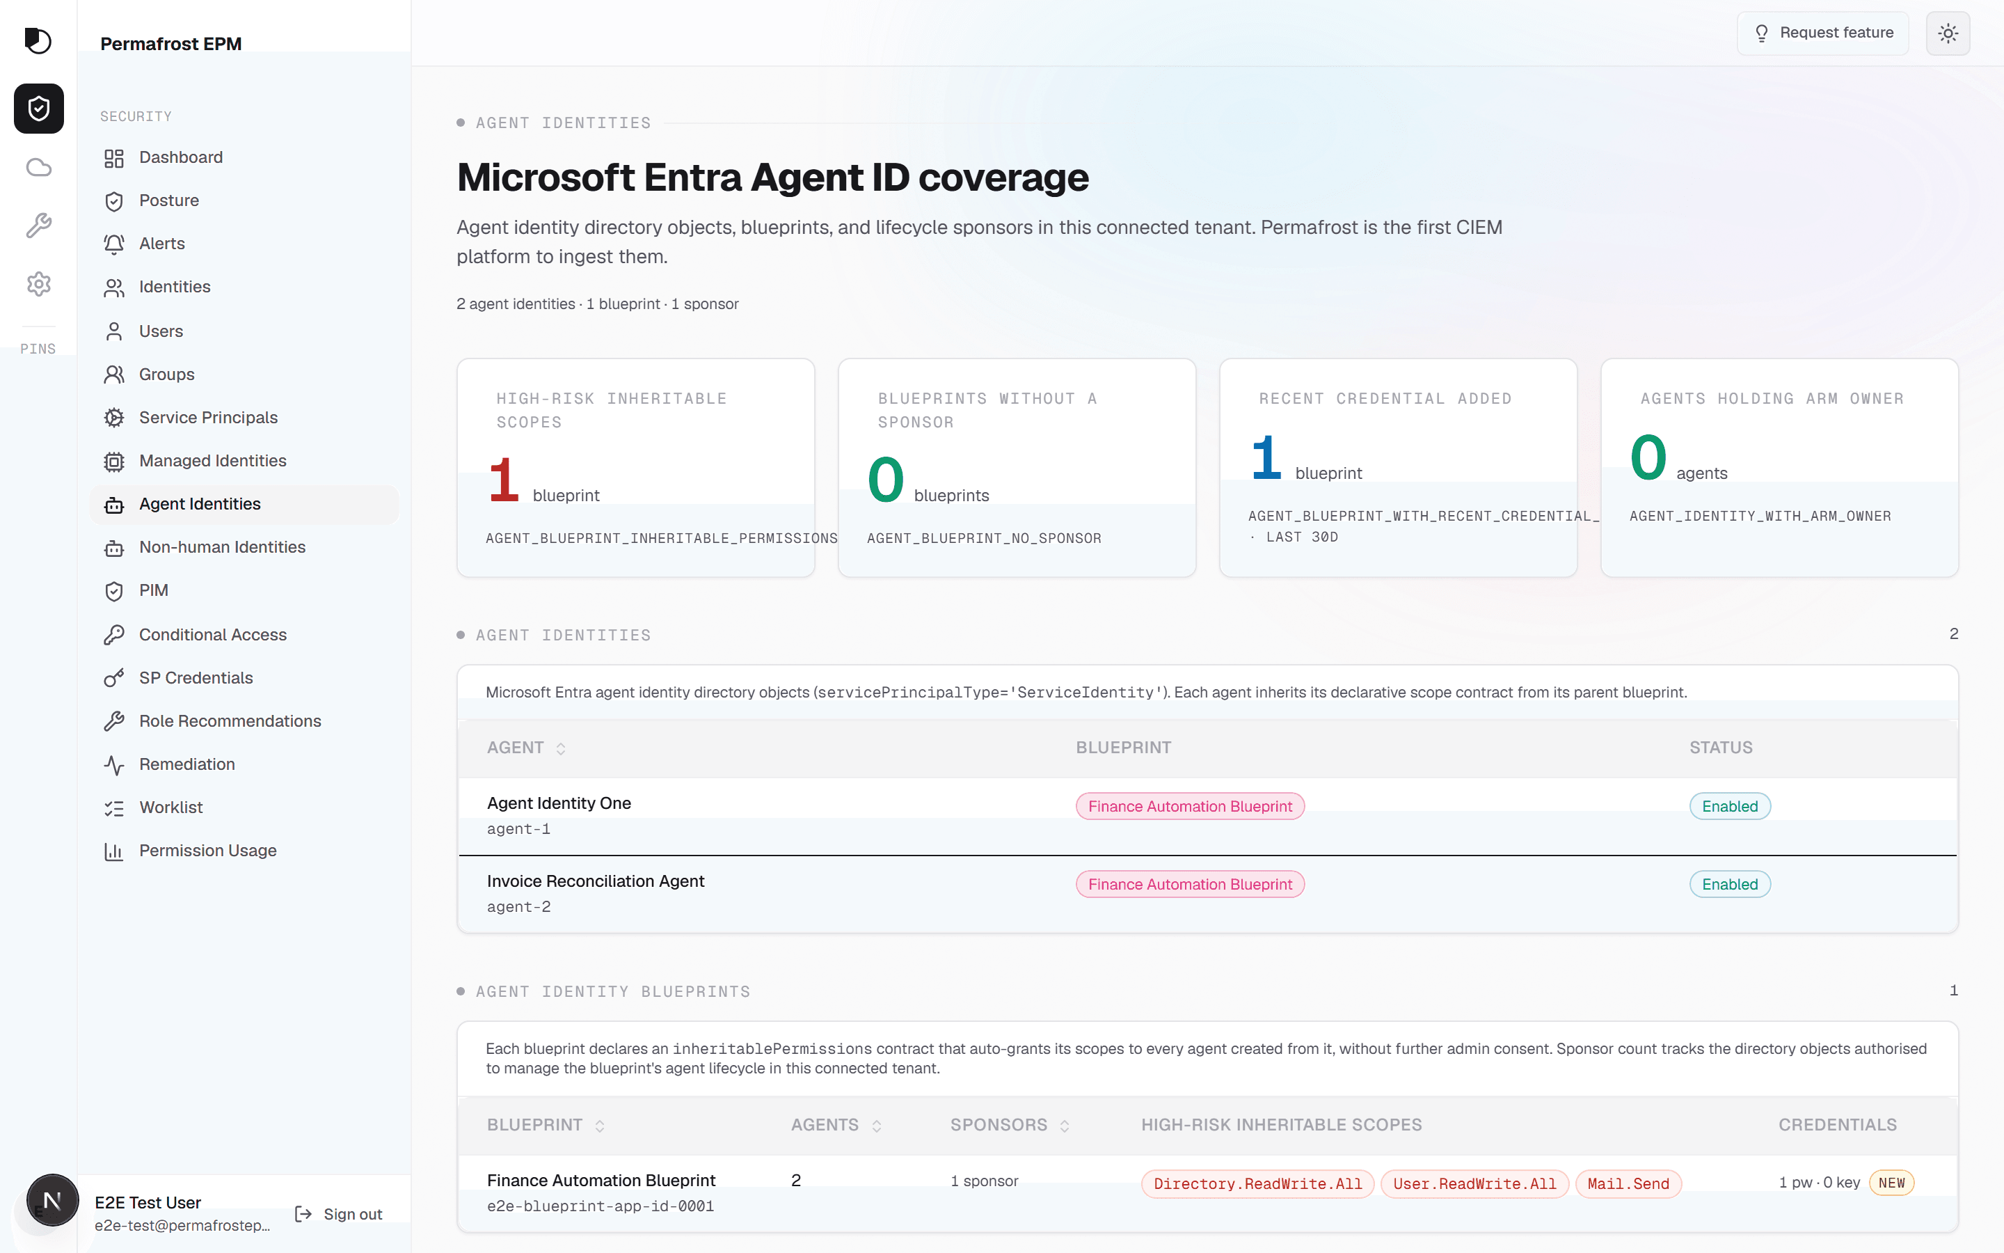The width and height of the screenshot is (2004, 1253).
Task: Open the High-risk inheritable scopes card
Action: pos(635,467)
